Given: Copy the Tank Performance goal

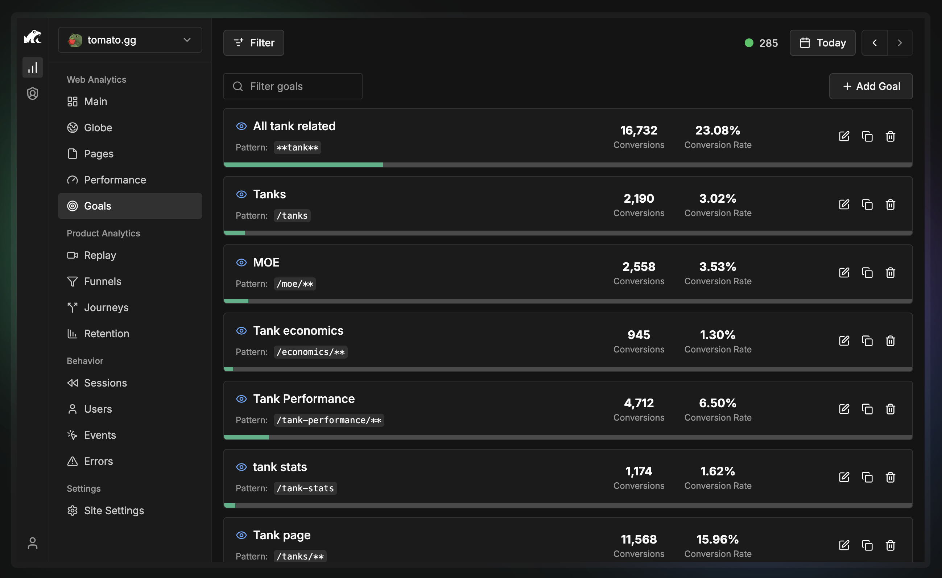Looking at the screenshot, I should 867,409.
